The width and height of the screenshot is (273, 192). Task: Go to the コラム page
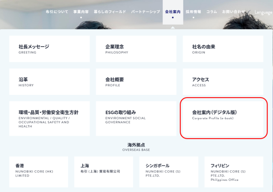[x=212, y=12]
